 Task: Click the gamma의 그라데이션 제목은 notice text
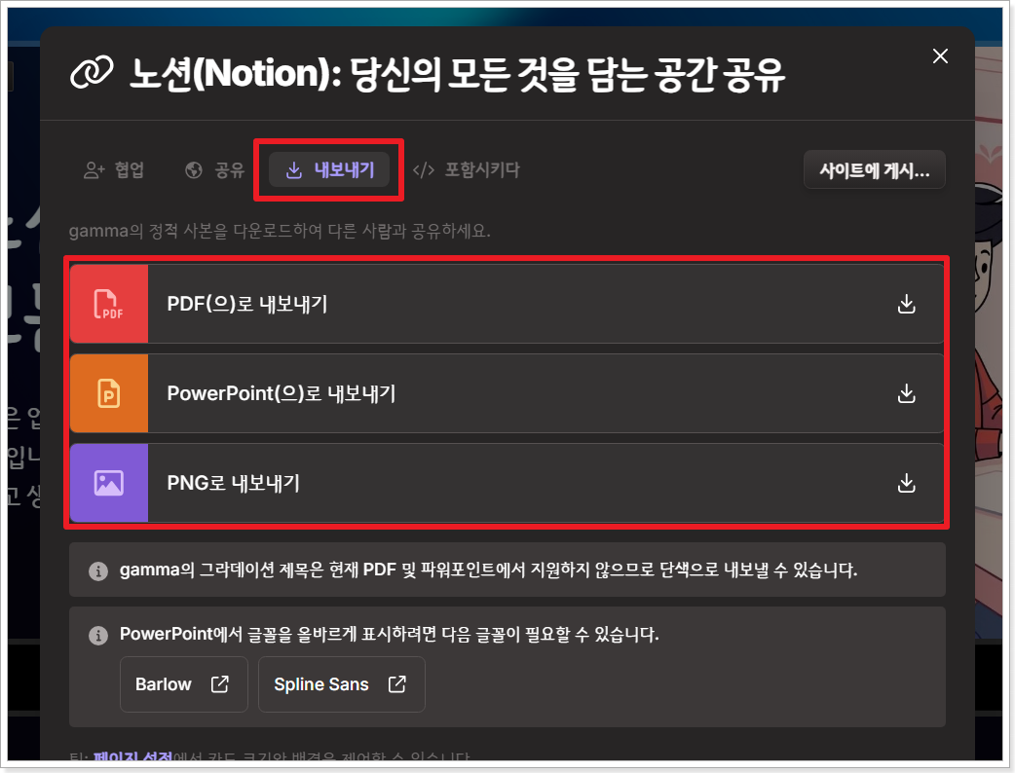coord(489,570)
